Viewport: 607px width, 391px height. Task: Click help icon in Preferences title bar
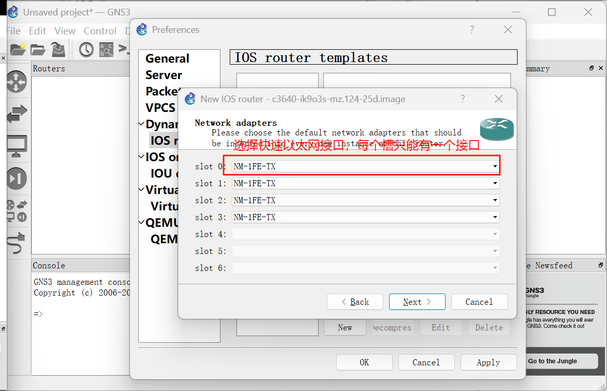tap(472, 30)
